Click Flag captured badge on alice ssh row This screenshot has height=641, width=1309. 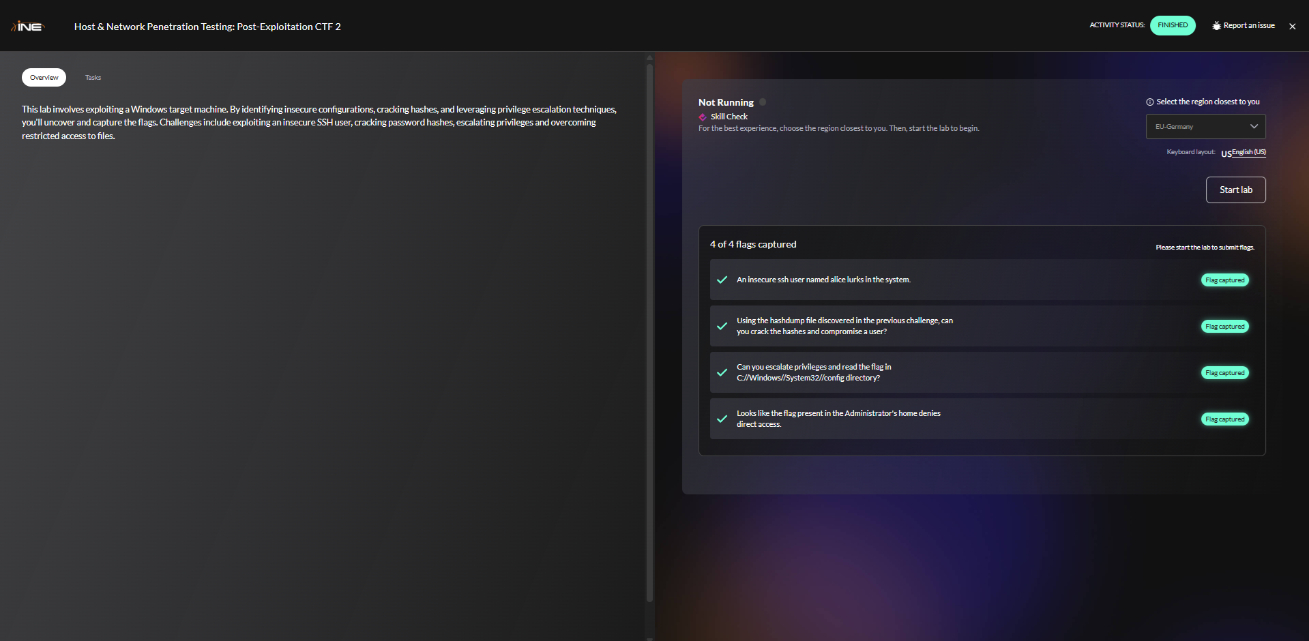(1224, 280)
